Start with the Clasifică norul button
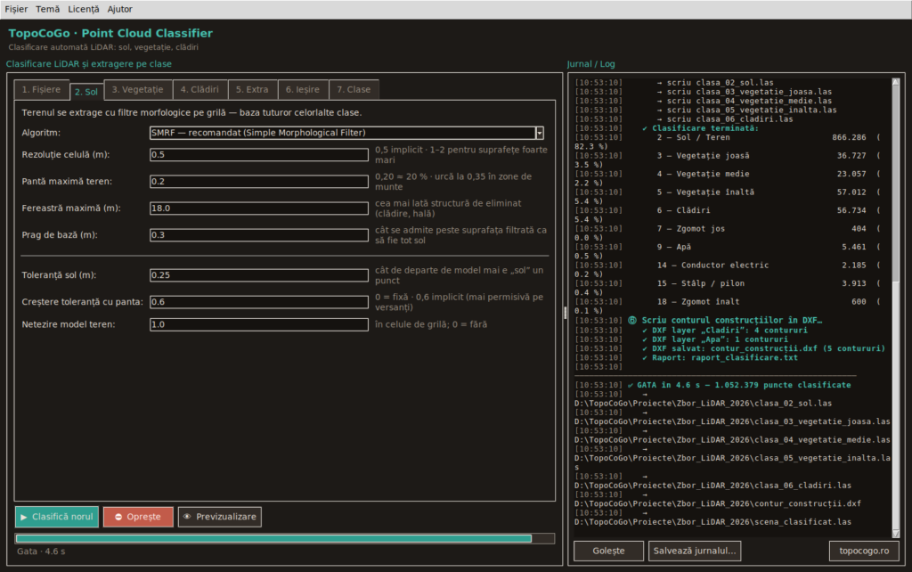The width and height of the screenshot is (912, 572). (56, 517)
